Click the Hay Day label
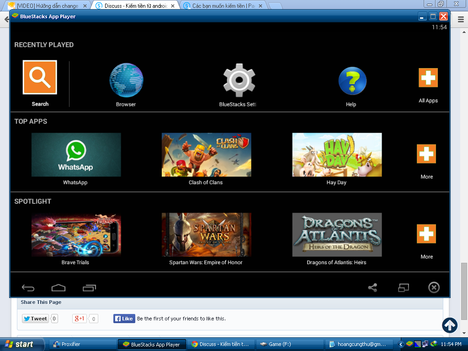The width and height of the screenshot is (468, 351). coord(336,182)
